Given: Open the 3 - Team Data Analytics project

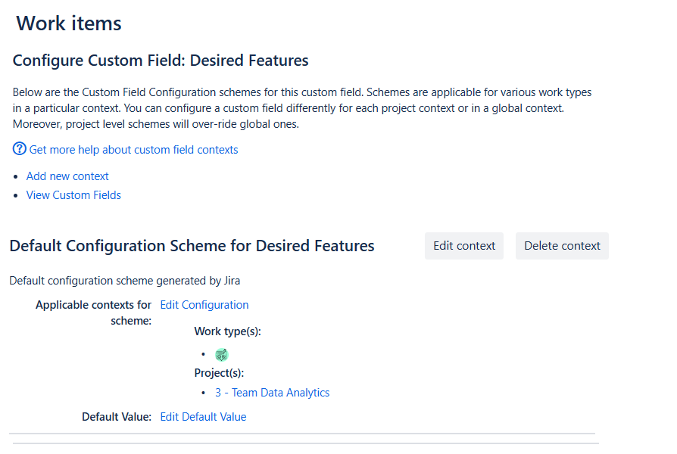Looking at the screenshot, I should (x=272, y=393).
